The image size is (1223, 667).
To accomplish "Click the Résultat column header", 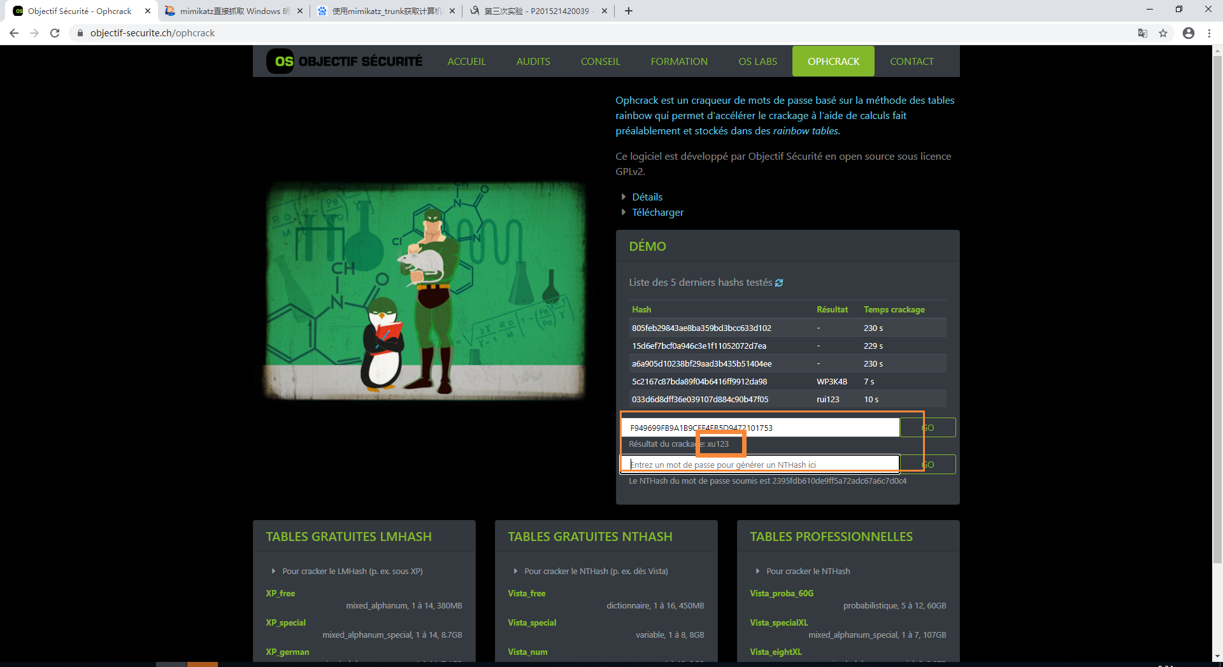I will [833, 310].
